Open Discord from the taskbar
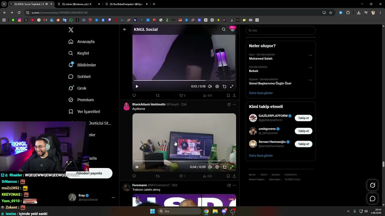This screenshot has height=216, width=385. pyautogui.click(x=224, y=211)
